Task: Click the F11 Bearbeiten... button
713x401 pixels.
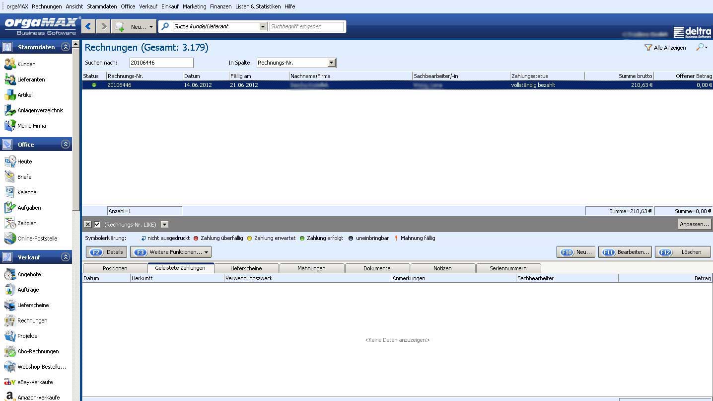Action: coord(625,252)
